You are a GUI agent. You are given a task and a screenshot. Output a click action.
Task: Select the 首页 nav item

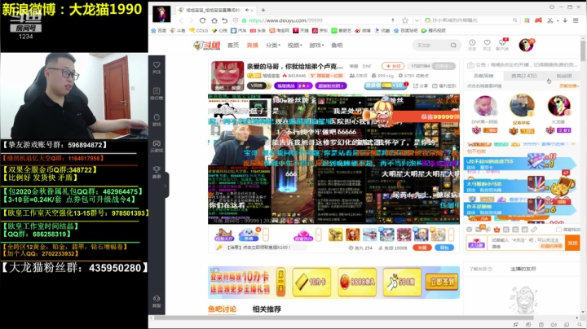pos(233,46)
